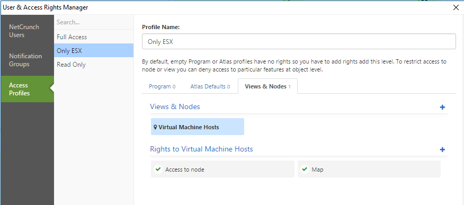Select the Full Access profile
This screenshot has height=205, width=464.
[94, 37]
